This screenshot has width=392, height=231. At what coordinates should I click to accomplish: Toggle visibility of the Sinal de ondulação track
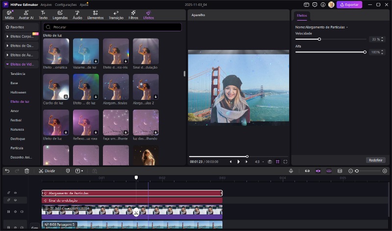pos(15,200)
